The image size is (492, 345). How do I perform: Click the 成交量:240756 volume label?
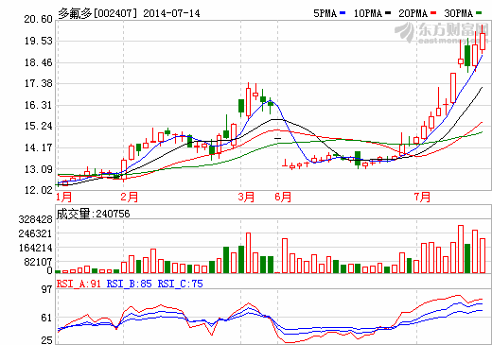[93, 214]
